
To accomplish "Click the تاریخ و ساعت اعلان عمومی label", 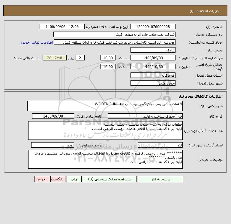I will coord(107,27).
